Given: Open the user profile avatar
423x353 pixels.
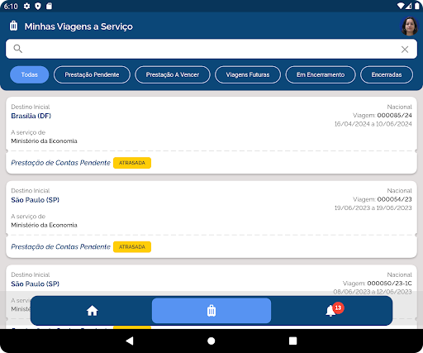Looking at the screenshot, I should [x=410, y=26].
